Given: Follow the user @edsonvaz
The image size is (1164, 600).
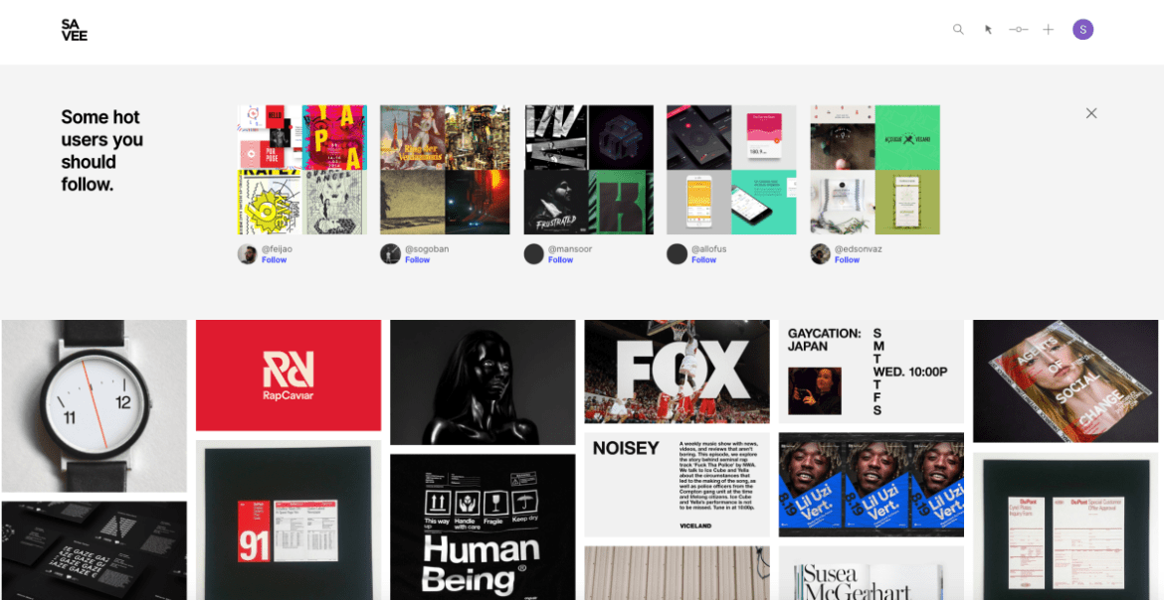Looking at the screenshot, I should point(847,260).
